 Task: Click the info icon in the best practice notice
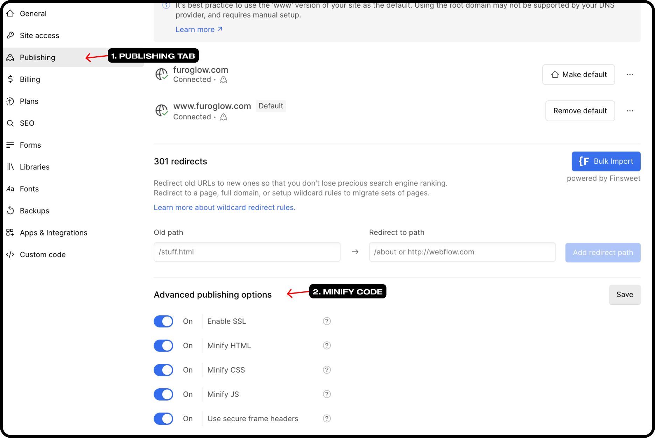click(x=167, y=5)
